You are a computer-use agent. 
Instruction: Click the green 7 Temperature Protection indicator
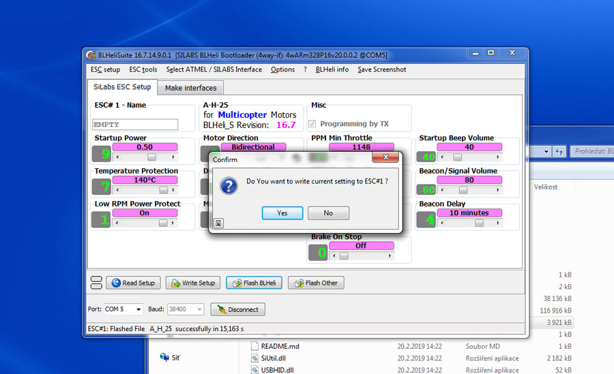[102, 187]
